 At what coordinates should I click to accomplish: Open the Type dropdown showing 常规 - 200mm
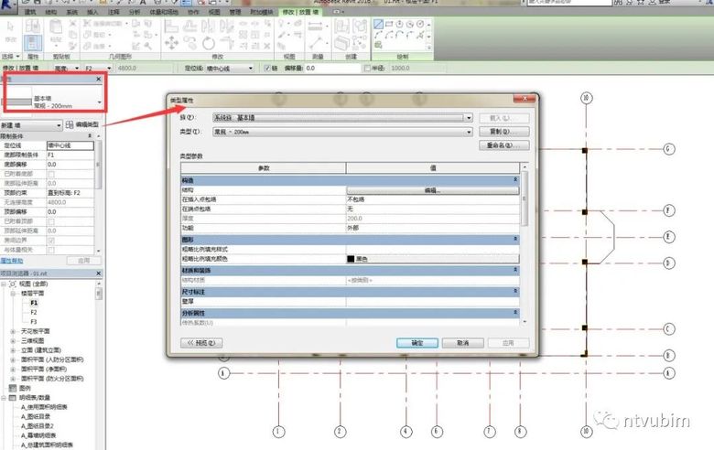coord(469,132)
